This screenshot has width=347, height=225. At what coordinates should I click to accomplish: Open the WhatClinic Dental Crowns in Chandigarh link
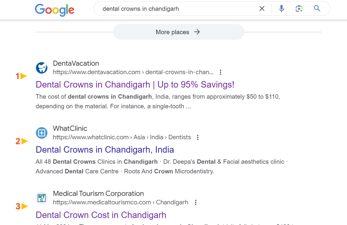tap(104, 150)
